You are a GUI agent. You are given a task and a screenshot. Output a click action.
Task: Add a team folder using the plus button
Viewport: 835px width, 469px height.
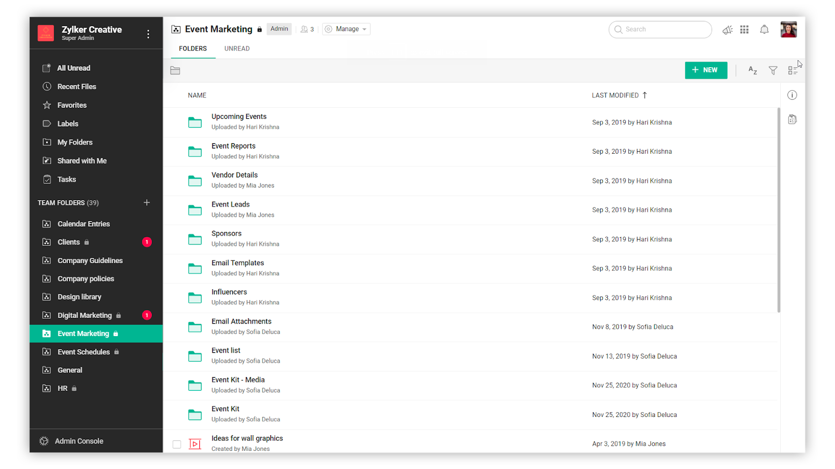(x=147, y=203)
